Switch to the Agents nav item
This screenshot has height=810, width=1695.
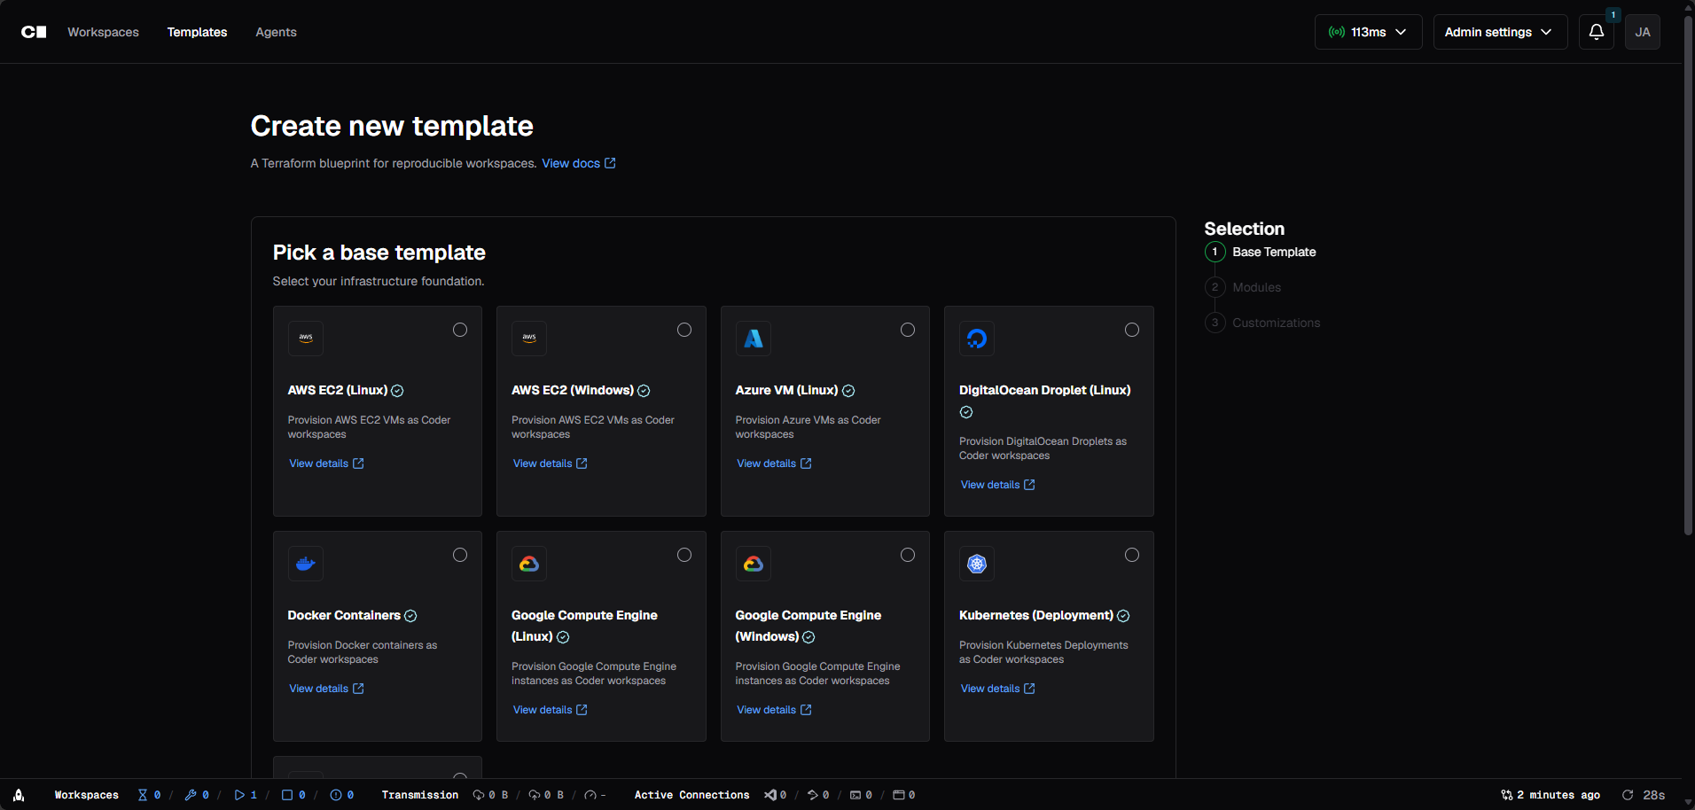pos(276,32)
